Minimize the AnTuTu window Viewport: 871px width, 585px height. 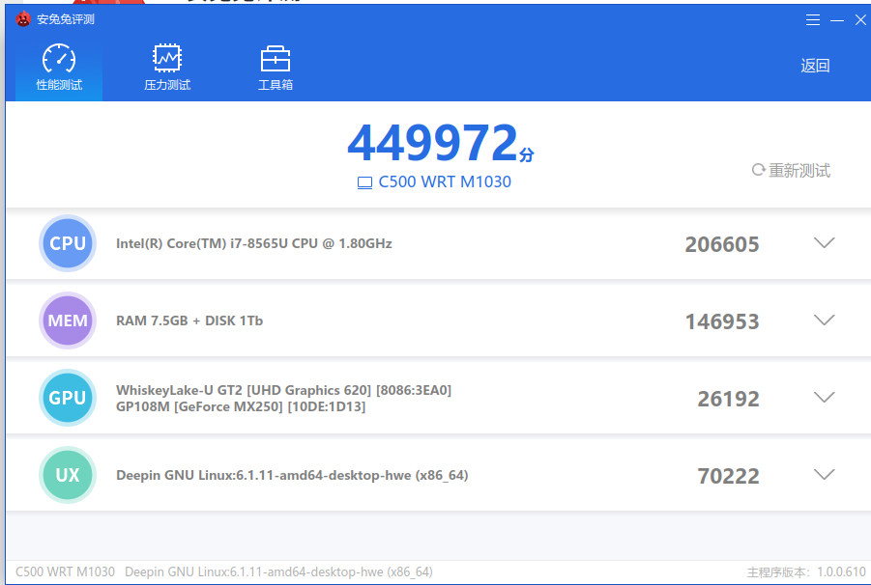(837, 20)
